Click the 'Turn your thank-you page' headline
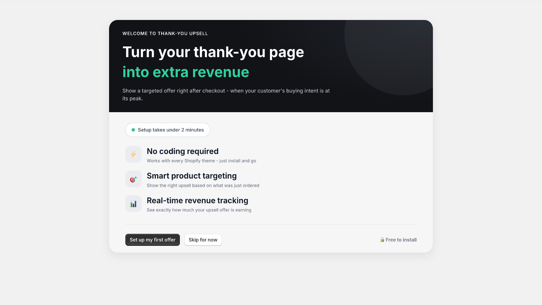Screen dimensions: 542x305 tap(213, 52)
